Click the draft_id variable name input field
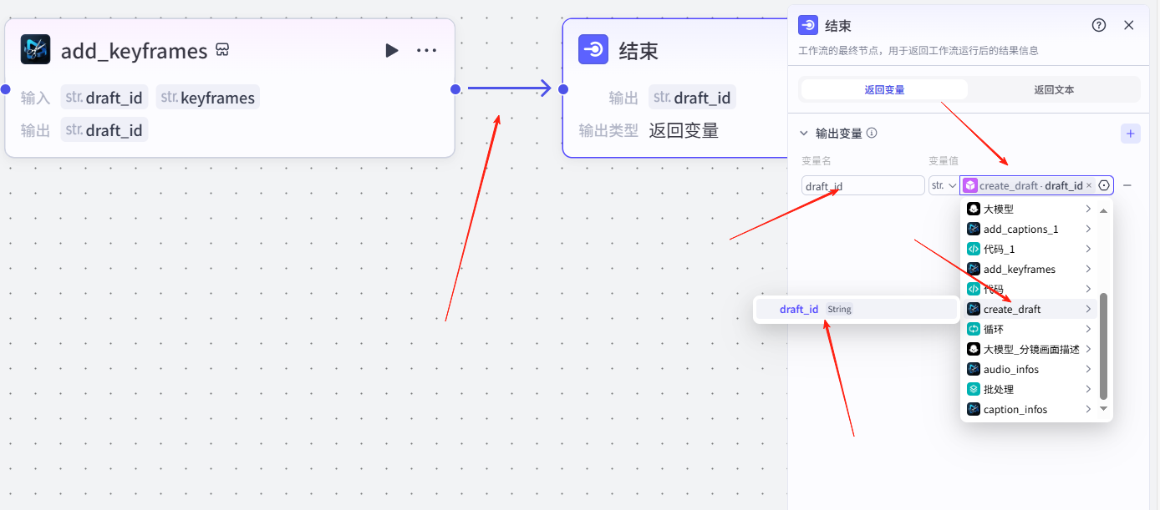This screenshot has width=1160, height=510. coord(862,185)
